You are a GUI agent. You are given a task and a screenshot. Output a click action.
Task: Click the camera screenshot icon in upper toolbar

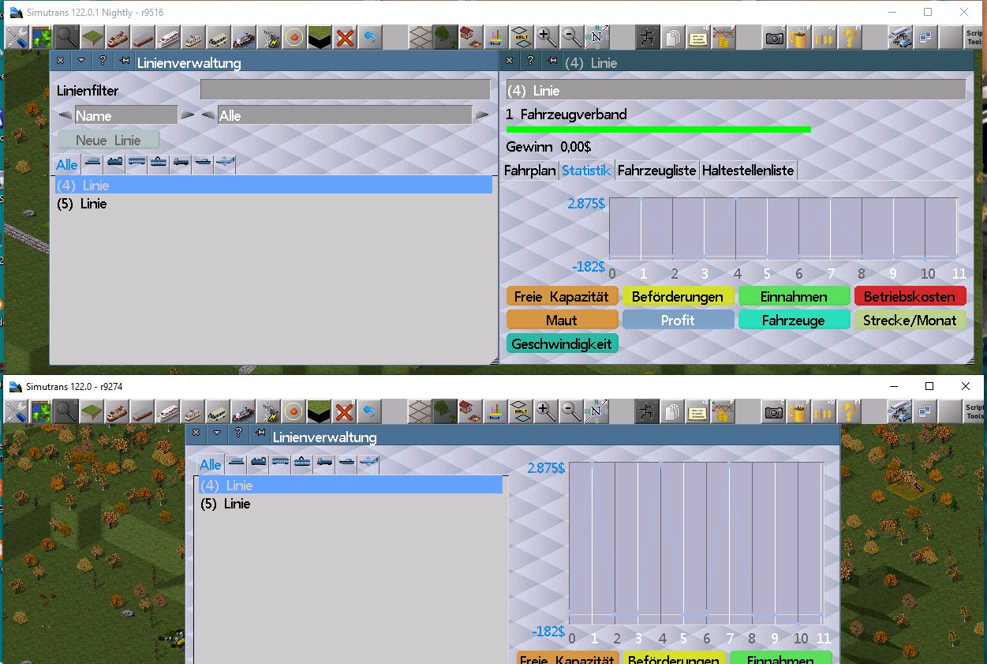774,36
